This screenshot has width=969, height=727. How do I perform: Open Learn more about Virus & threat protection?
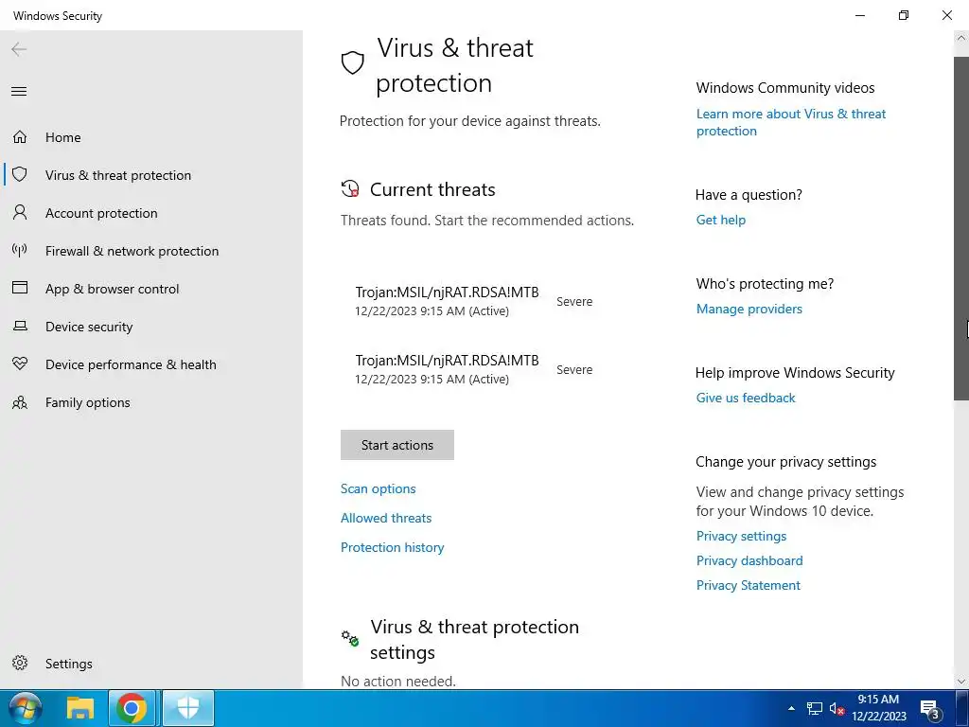pyautogui.click(x=790, y=122)
